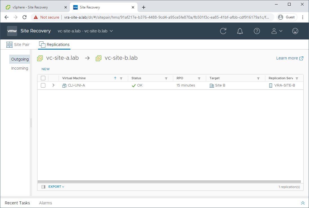Open the user account dropdown menu

pyautogui.click(x=277, y=31)
